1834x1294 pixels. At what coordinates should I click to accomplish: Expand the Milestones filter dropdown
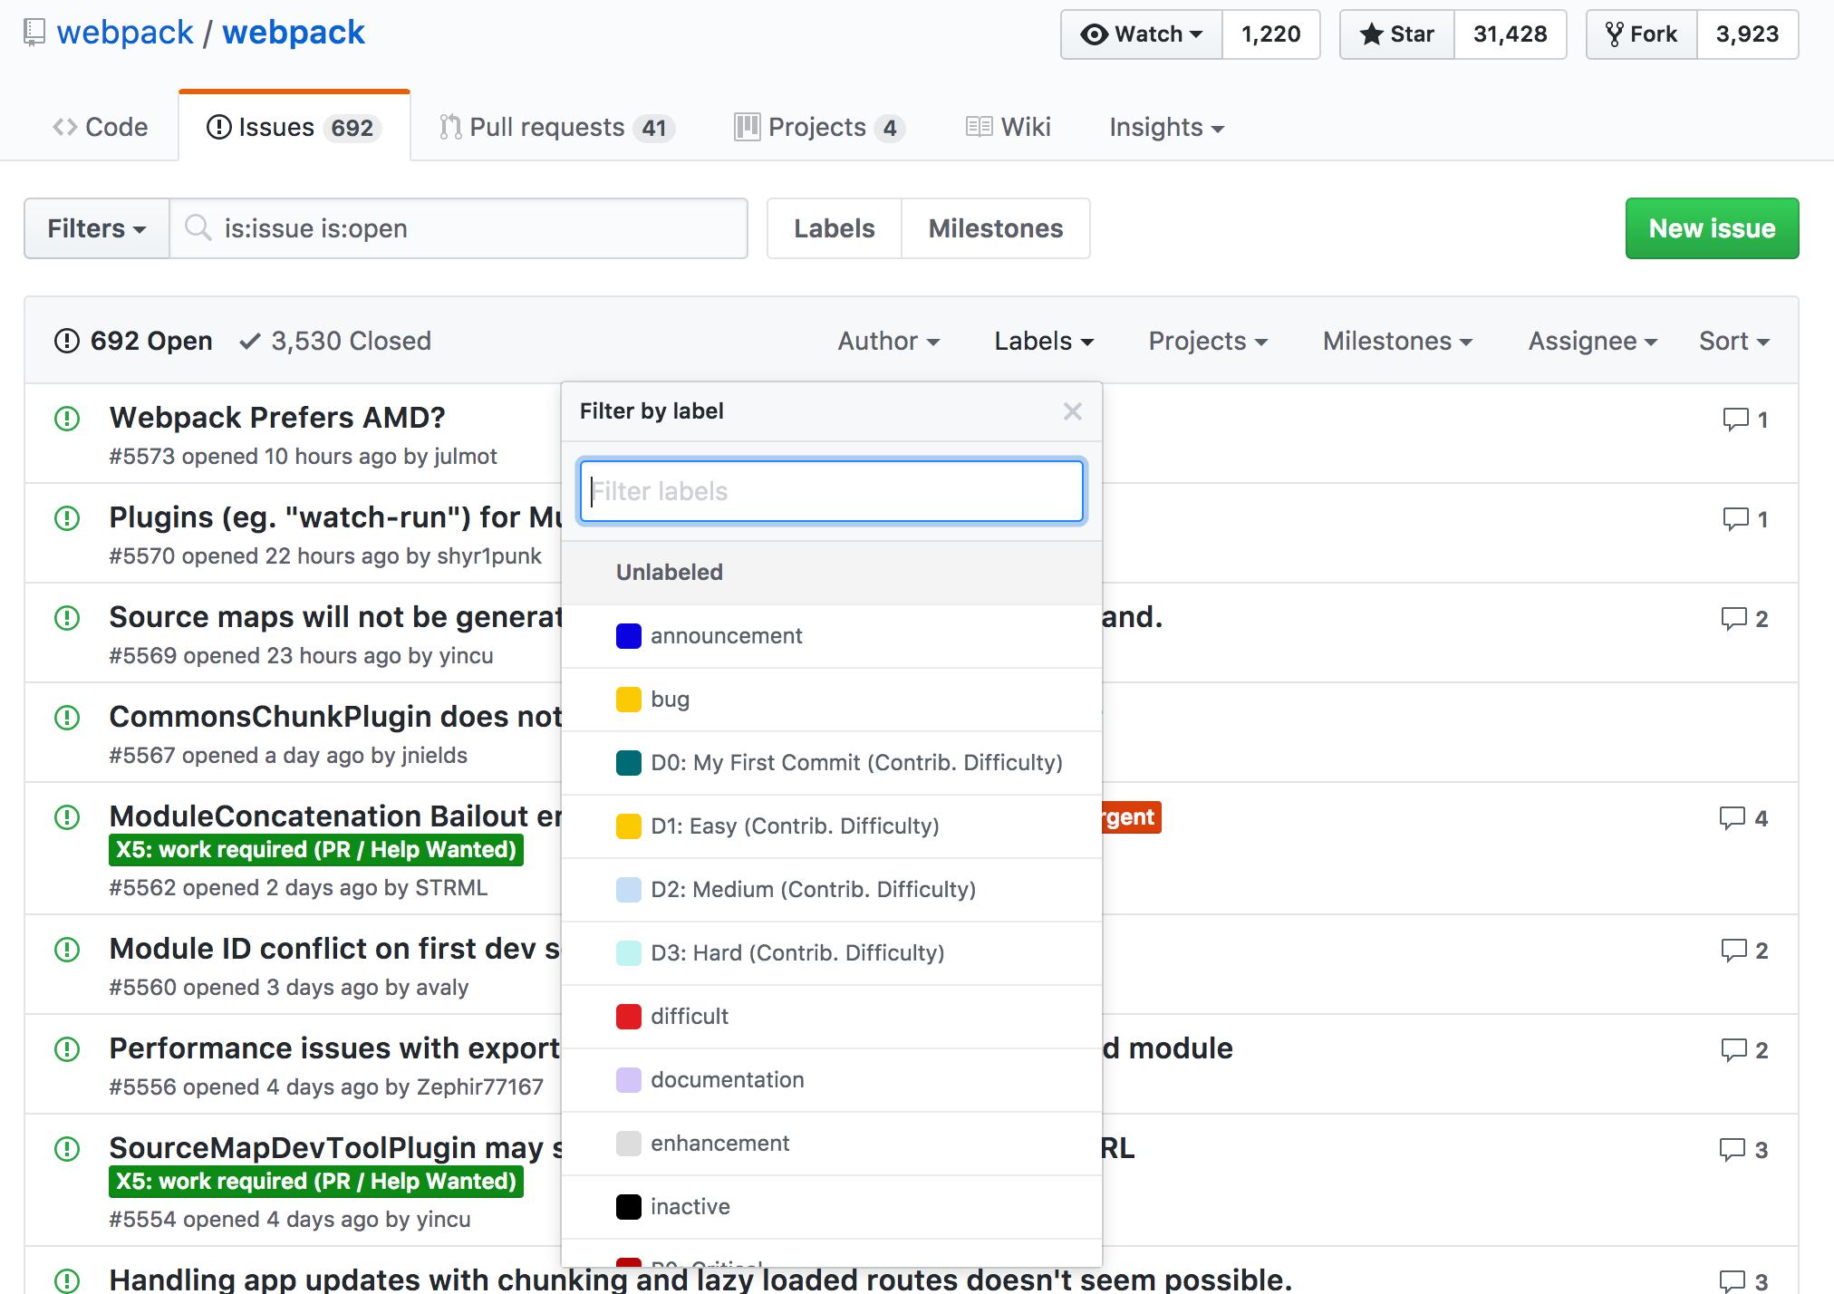coord(1397,341)
